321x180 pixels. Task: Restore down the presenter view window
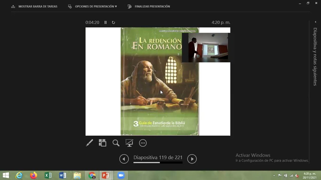pyautogui.click(x=308, y=3)
